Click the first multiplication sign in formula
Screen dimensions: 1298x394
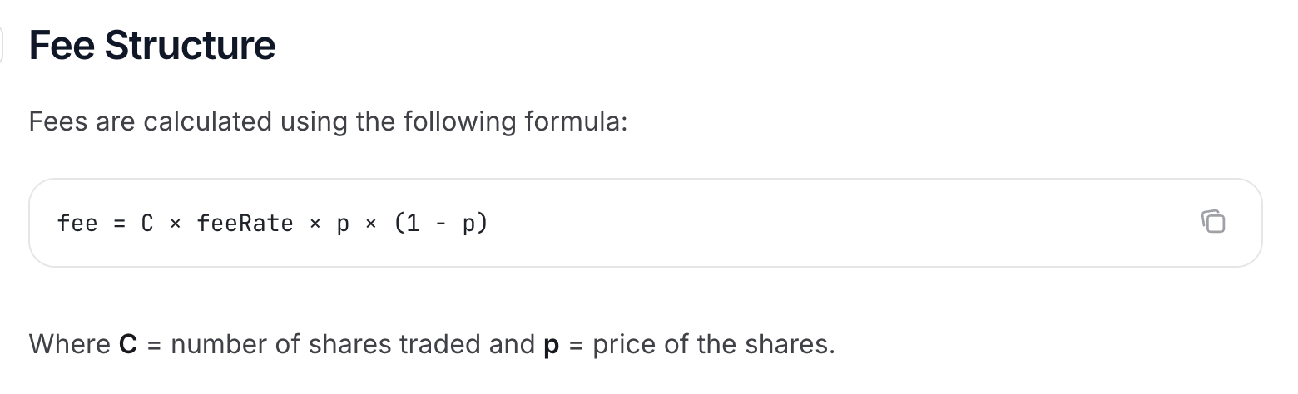pos(175,224)
